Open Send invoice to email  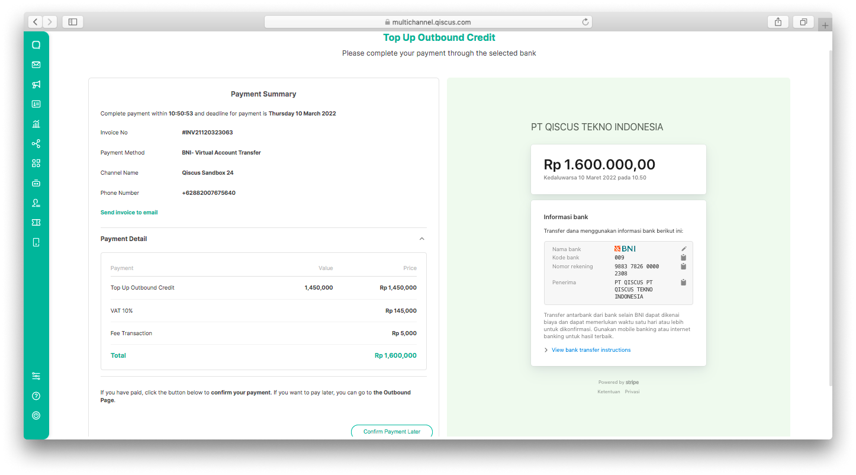(x=128, y=212)
